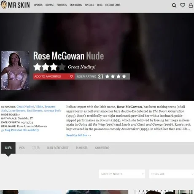Open the Blog menu item

click(x=100, y=5)
